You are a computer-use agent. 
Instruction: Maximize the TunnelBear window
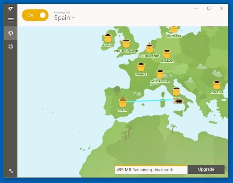[209, 8]
